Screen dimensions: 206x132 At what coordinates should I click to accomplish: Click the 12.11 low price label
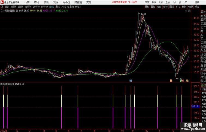pyautogui.click(x=181, y=79)
